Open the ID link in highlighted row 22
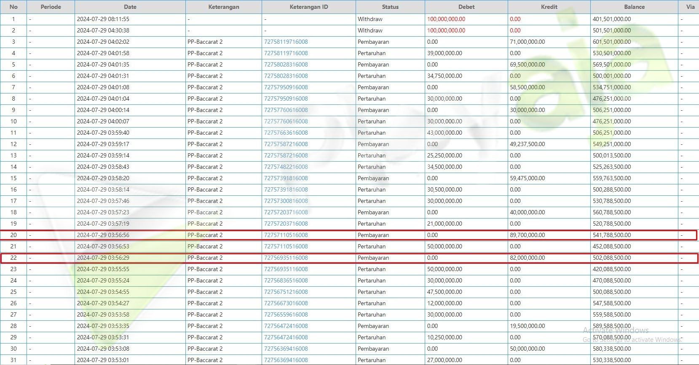 point(286,258)
